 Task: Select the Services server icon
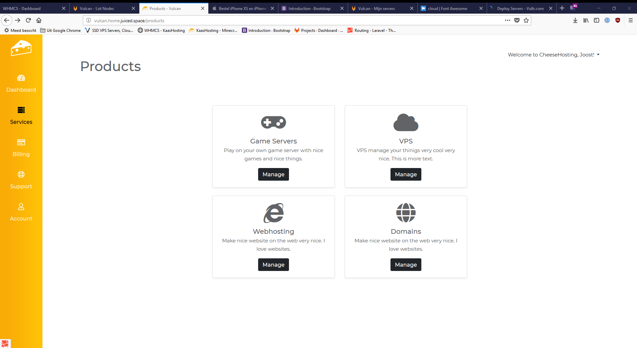(21, 110)
